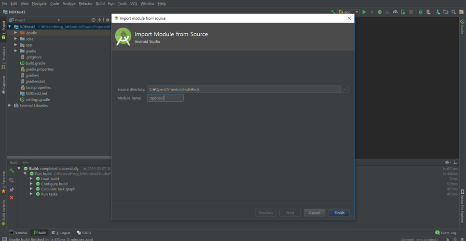Click the Finish button in dialog

tap(339, 213)
